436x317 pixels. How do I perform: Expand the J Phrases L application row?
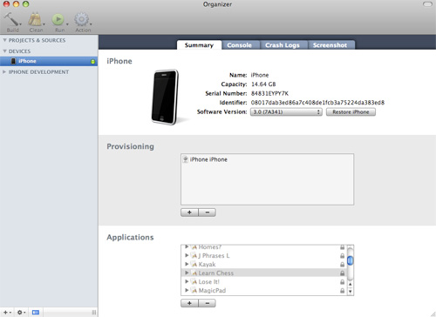(x=187, y=255)
